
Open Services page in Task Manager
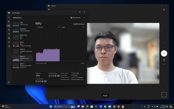click(9, 46)
